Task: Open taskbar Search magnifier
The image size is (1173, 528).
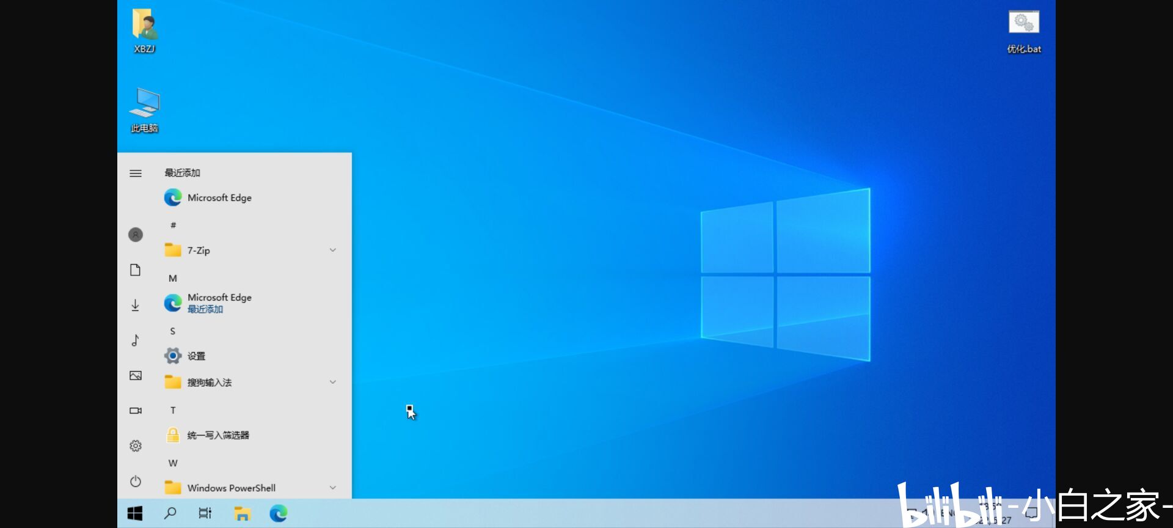Action: click(x=170, y=513)
